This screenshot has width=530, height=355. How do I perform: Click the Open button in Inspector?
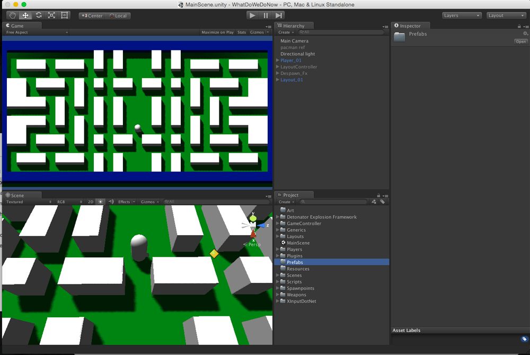tap(520, 41)
